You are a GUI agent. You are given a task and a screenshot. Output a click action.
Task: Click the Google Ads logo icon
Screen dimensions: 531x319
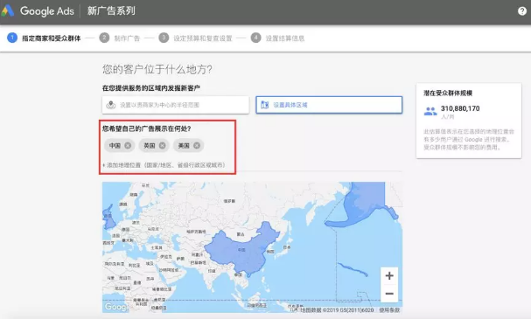[8, 10]
